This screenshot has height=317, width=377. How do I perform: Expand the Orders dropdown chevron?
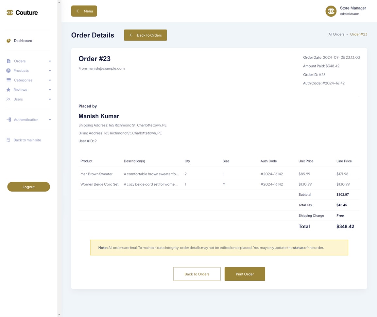click(x=50, y=61)
